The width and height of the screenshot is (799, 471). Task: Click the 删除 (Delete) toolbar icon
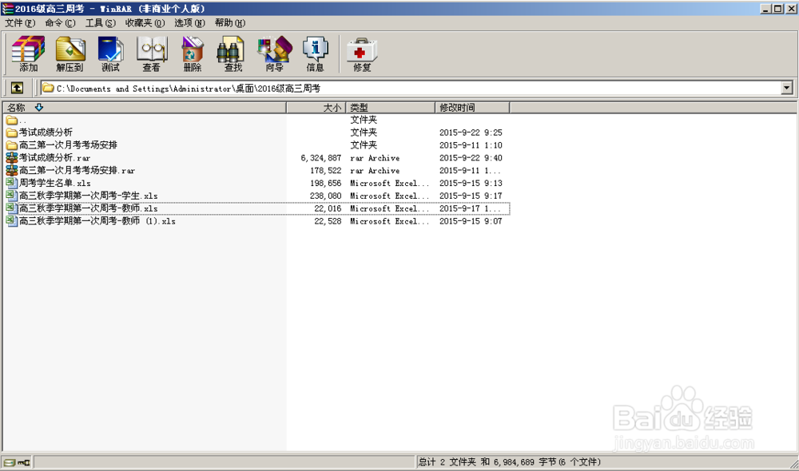pyautogui.click(x=193, y=53)
